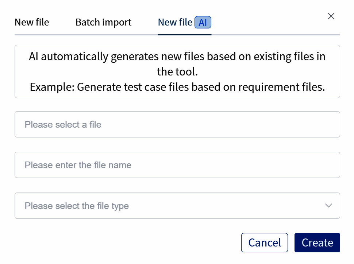This screenshot has width=354, height=264.
Task: Click the 'Please select a file' placeholder text
Action: pyautogui.click(x=63, y=125)
